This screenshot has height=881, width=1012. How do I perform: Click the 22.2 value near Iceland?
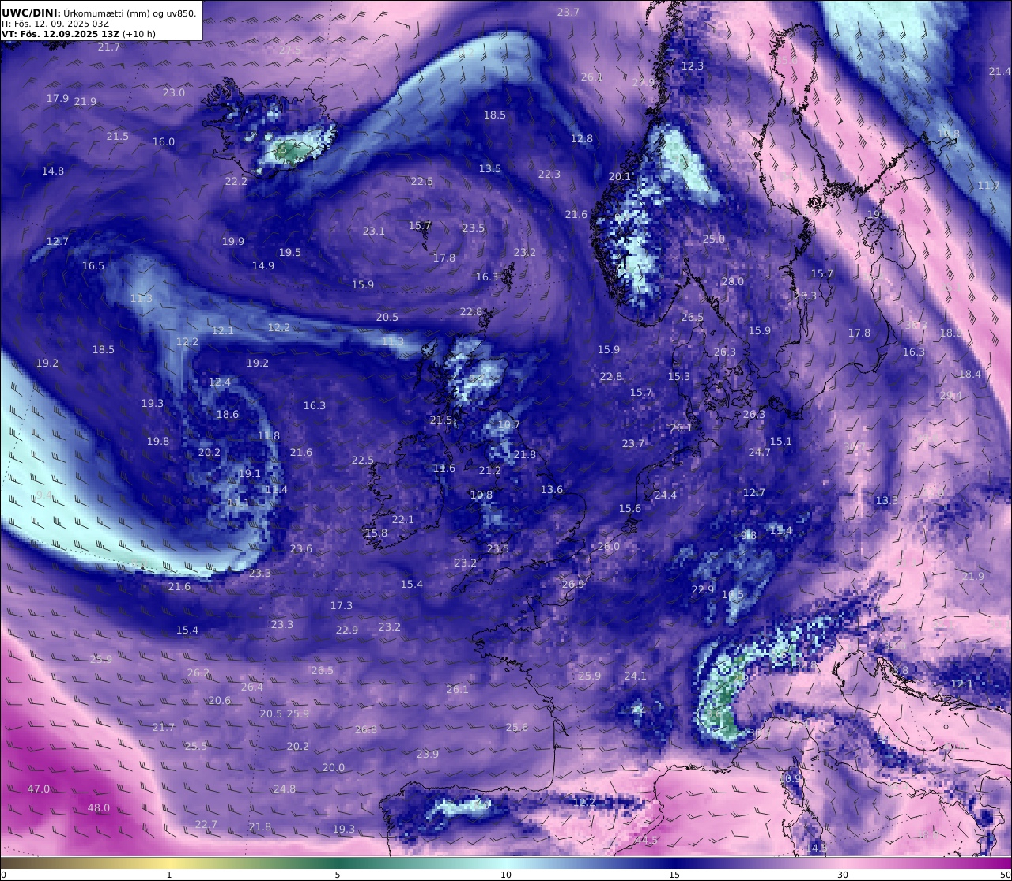(236, 182)
